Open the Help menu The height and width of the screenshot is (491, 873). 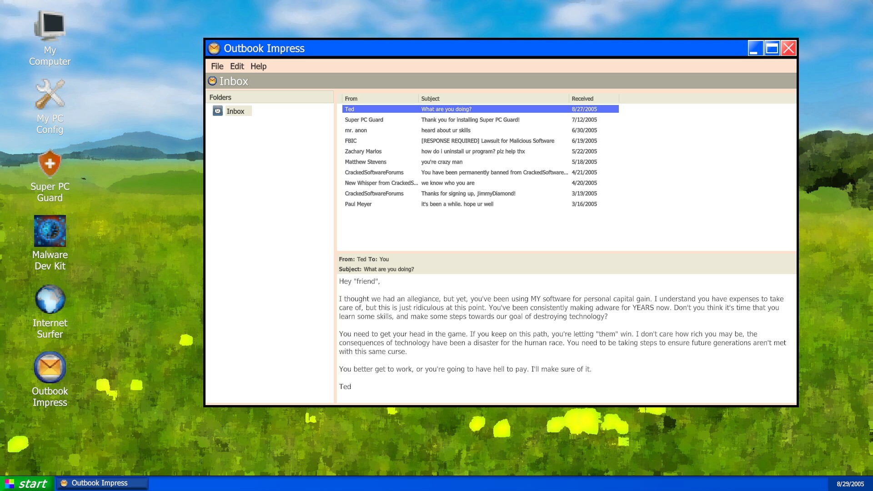[258, 66]
